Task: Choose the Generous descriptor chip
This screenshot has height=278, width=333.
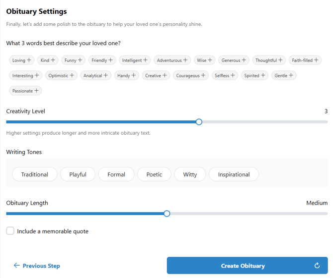Action: pos(234,60)
